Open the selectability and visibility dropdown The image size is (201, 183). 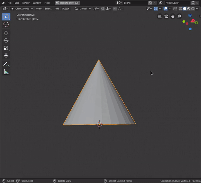pos(149,9)
